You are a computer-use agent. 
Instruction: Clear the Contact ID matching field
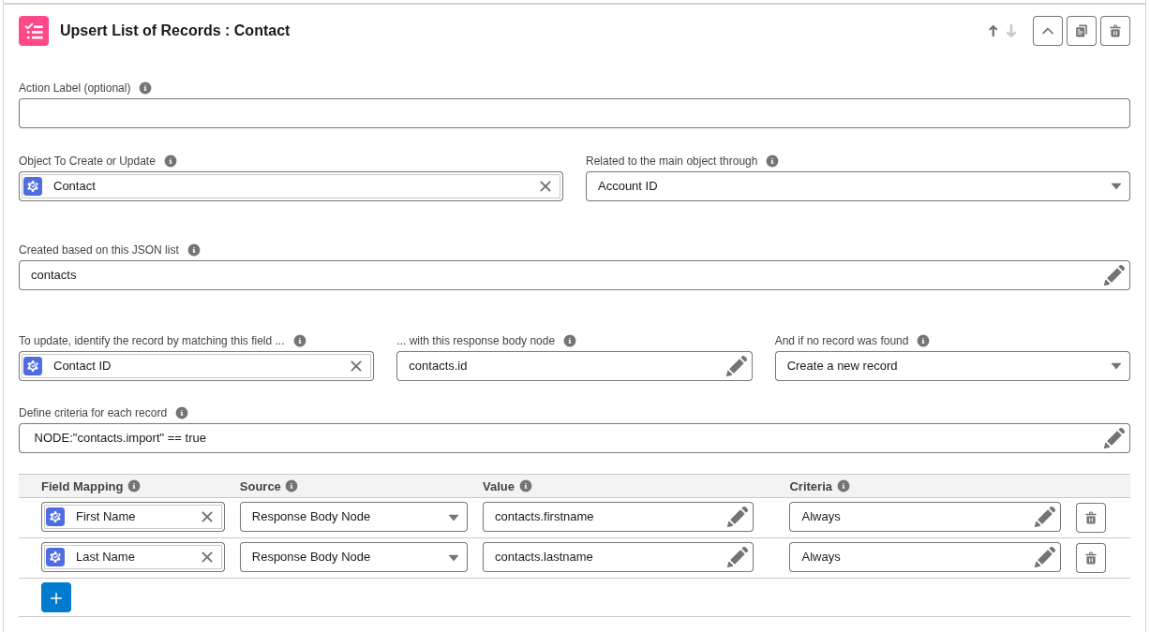tap(356, 366)
